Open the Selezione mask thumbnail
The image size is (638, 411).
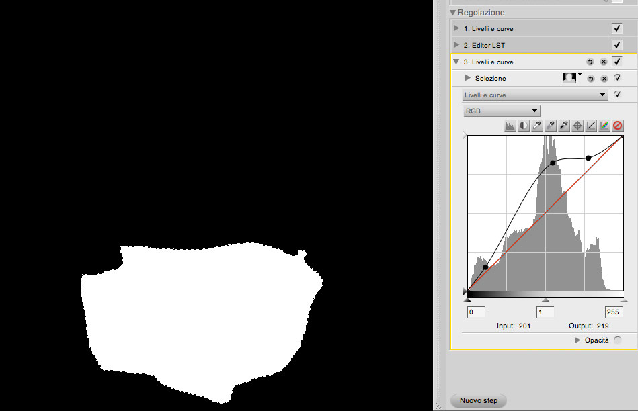569,78
